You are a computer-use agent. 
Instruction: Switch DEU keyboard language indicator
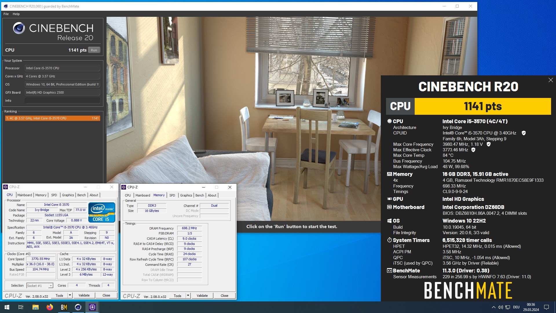(516, 307)
